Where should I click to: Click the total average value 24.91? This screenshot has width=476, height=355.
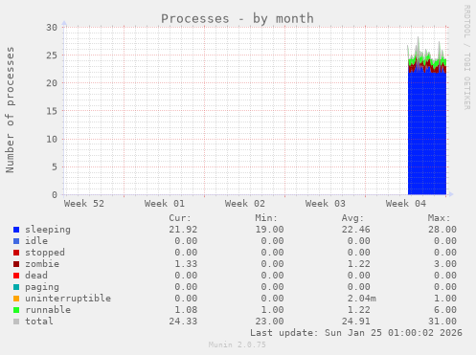356,322
